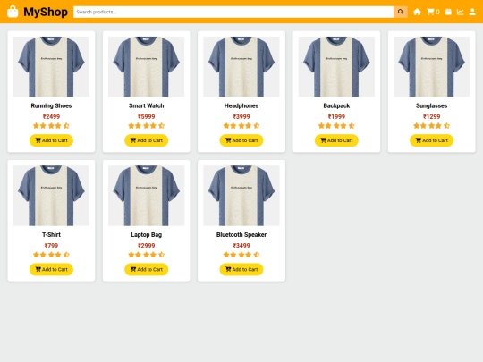
Task: Click the MyShop brand title
Action: (x=46, y=12)
